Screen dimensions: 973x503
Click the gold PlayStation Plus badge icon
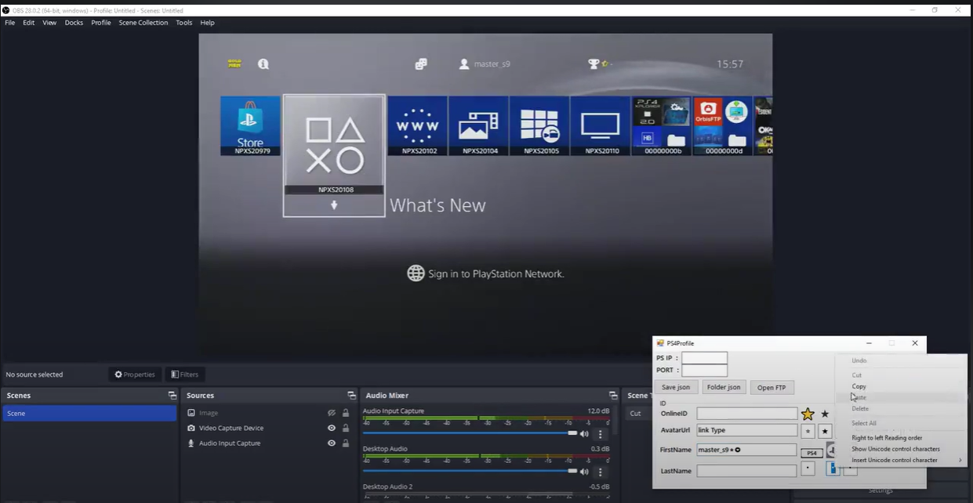click(x=234, y=63)
